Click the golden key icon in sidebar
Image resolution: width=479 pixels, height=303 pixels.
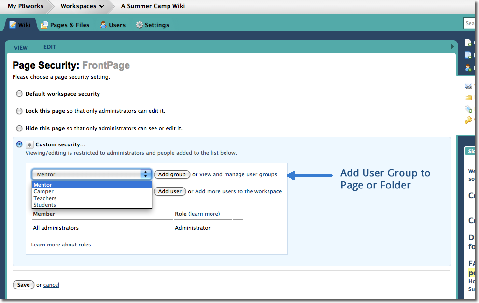[468, 120]
